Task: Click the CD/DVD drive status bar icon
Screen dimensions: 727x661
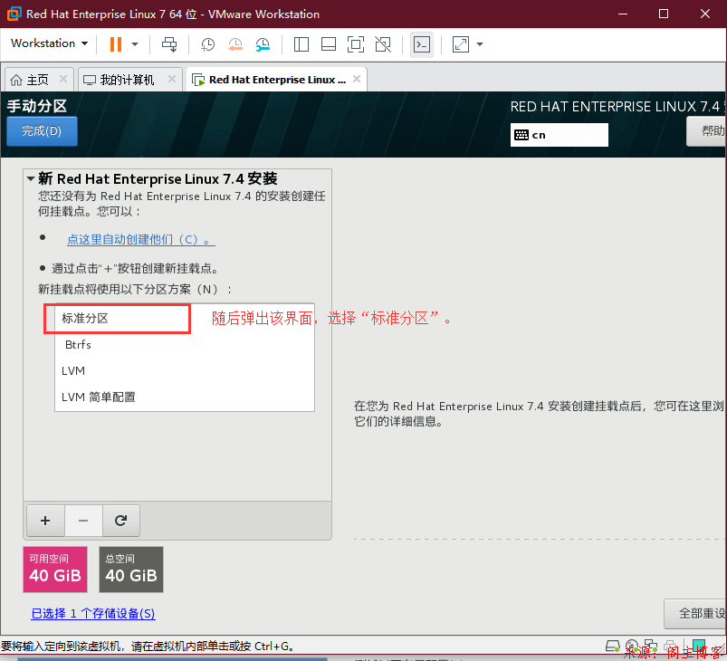Action: [632, 646]
